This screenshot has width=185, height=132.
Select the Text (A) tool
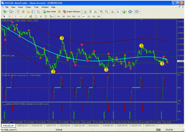(41, 16)
